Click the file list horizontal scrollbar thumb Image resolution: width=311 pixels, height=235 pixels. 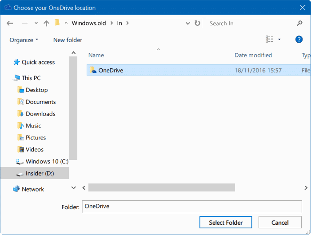[x=162, y=187]
